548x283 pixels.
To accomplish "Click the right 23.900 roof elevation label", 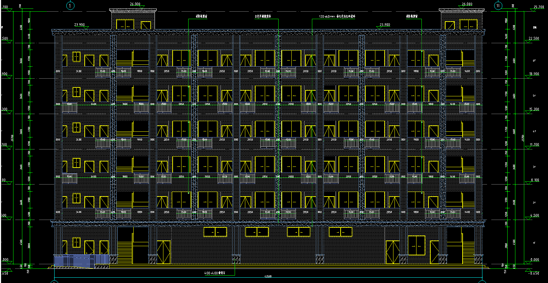I will coord(385,25).
